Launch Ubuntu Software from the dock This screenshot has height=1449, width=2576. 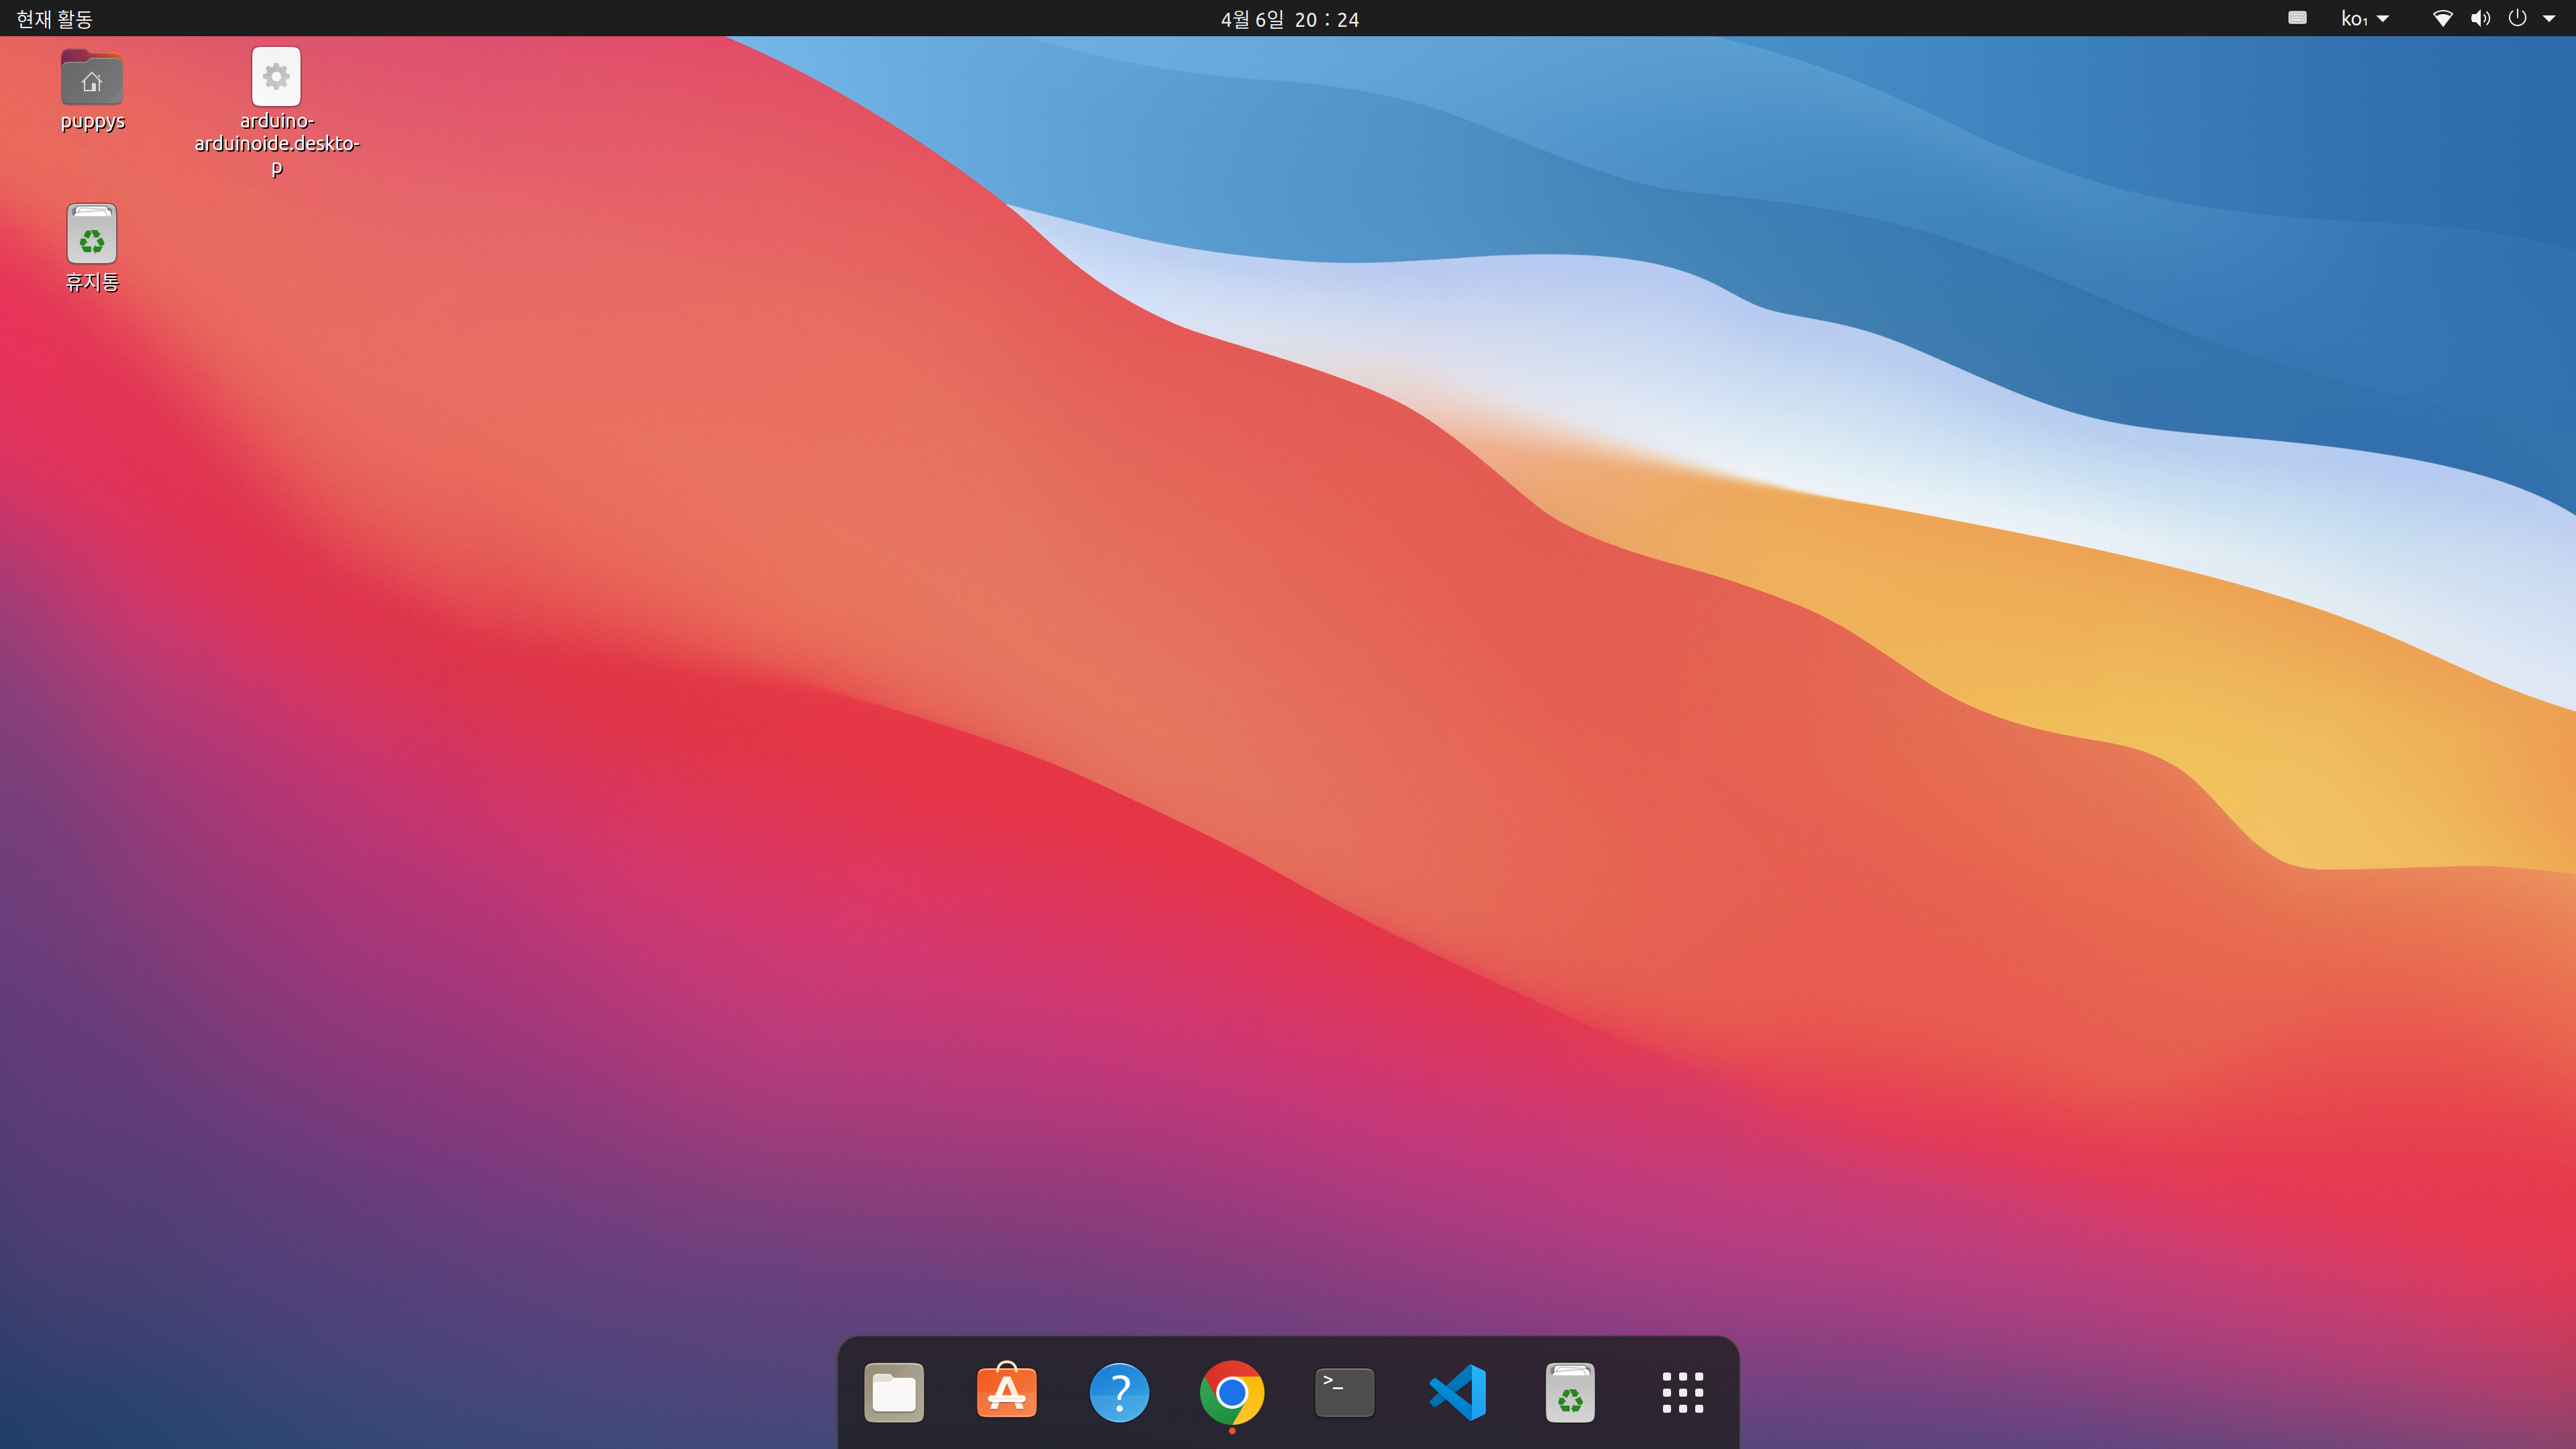point(1006,1391)
